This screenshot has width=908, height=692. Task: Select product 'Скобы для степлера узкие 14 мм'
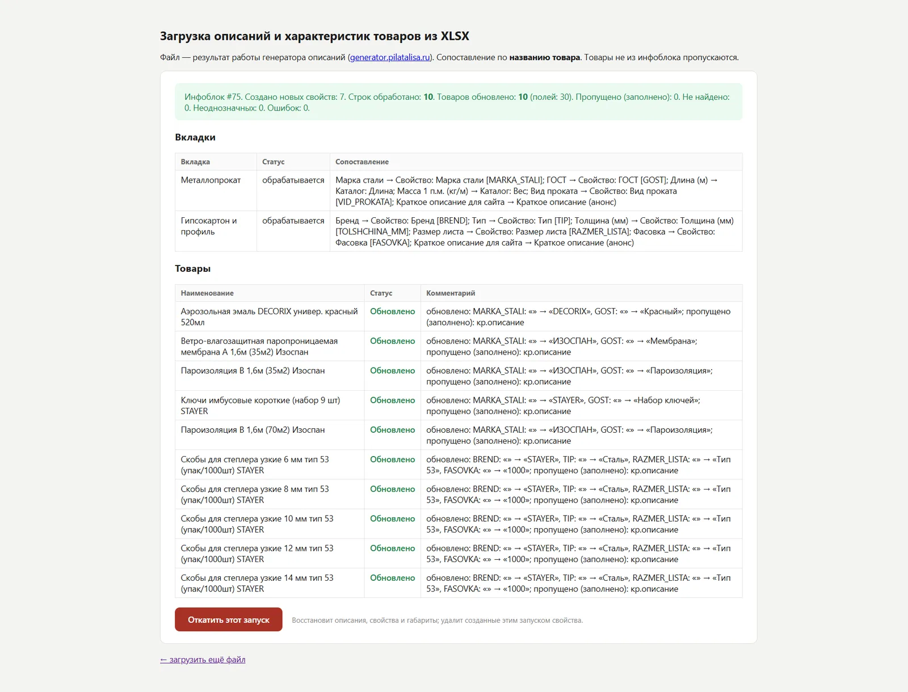tap(257, 583)
